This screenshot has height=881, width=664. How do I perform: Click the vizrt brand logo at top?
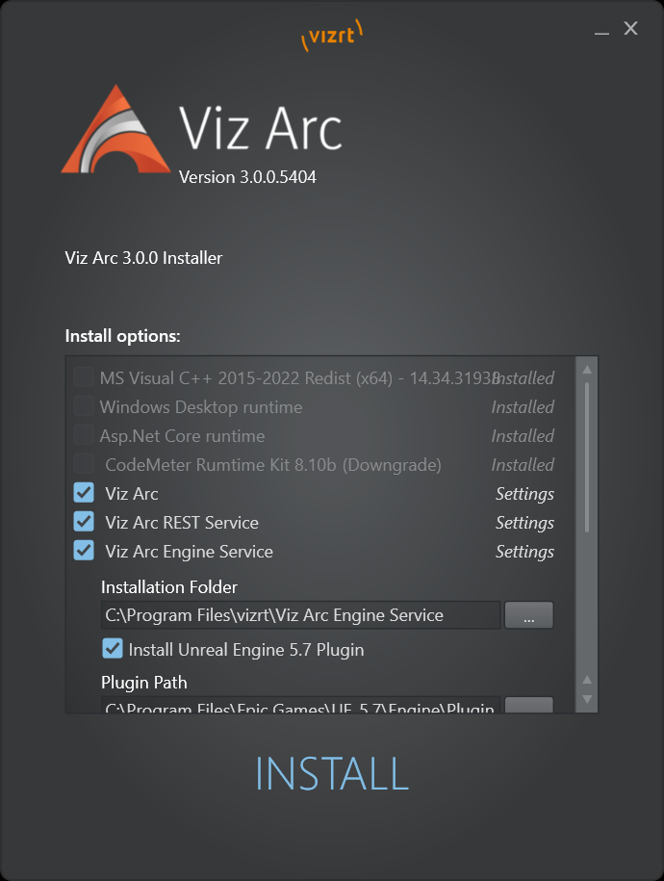332,35
